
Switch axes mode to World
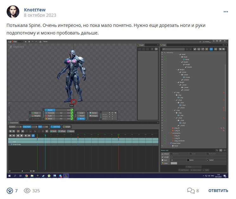pos(81,119)
